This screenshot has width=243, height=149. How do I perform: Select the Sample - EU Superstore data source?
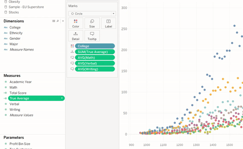coord(26,7)
